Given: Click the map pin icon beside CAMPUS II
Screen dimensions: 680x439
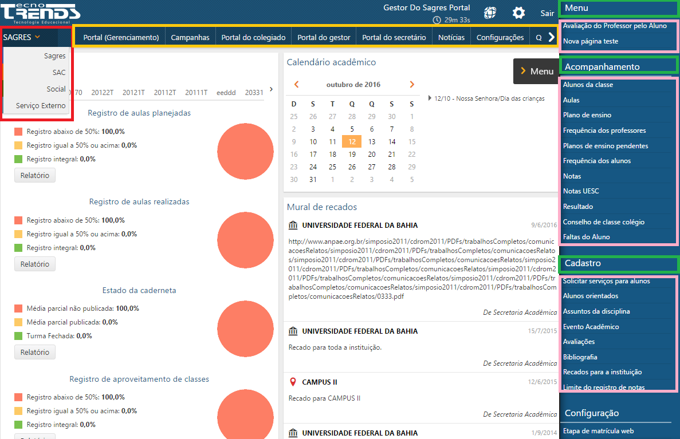Looking at the screenshot, I should 293,382.
